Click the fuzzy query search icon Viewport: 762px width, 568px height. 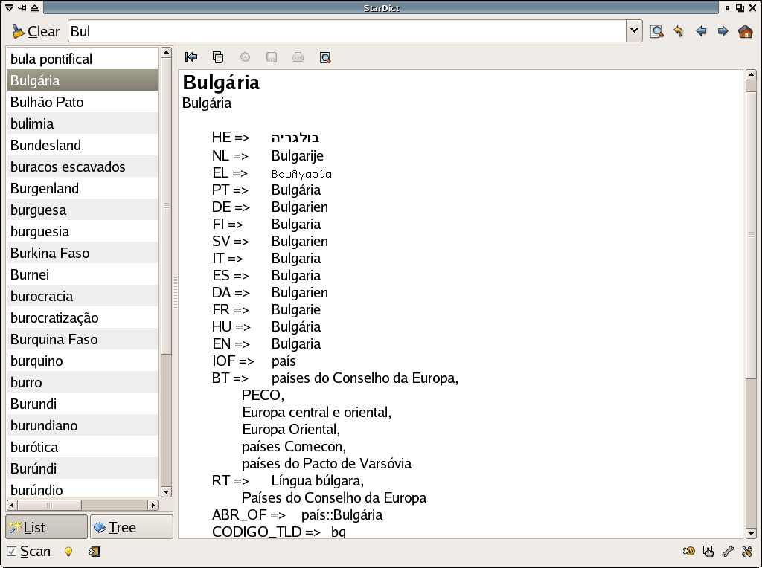point(656,31)
